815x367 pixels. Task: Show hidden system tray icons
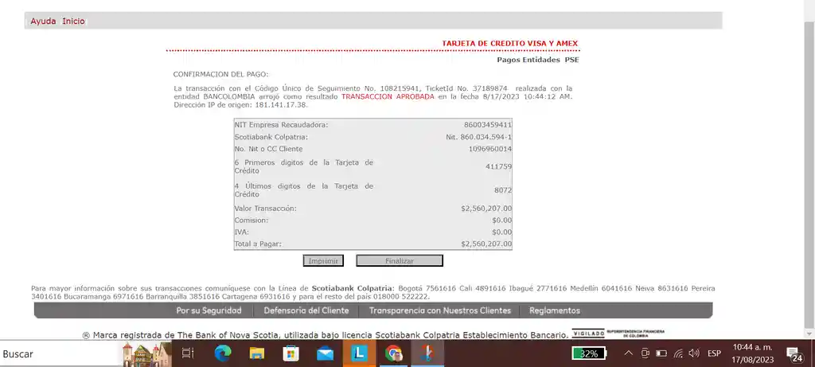click(x=629, y=353)
